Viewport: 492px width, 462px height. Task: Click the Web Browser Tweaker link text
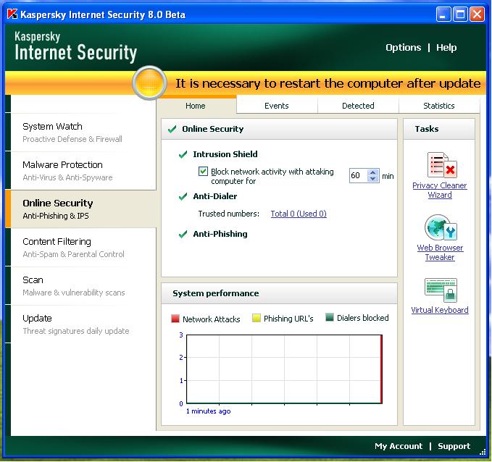point(440,252)
